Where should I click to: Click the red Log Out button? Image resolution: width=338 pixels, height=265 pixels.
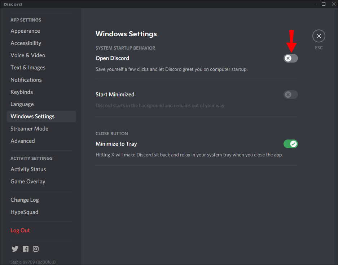coord(20,230)
